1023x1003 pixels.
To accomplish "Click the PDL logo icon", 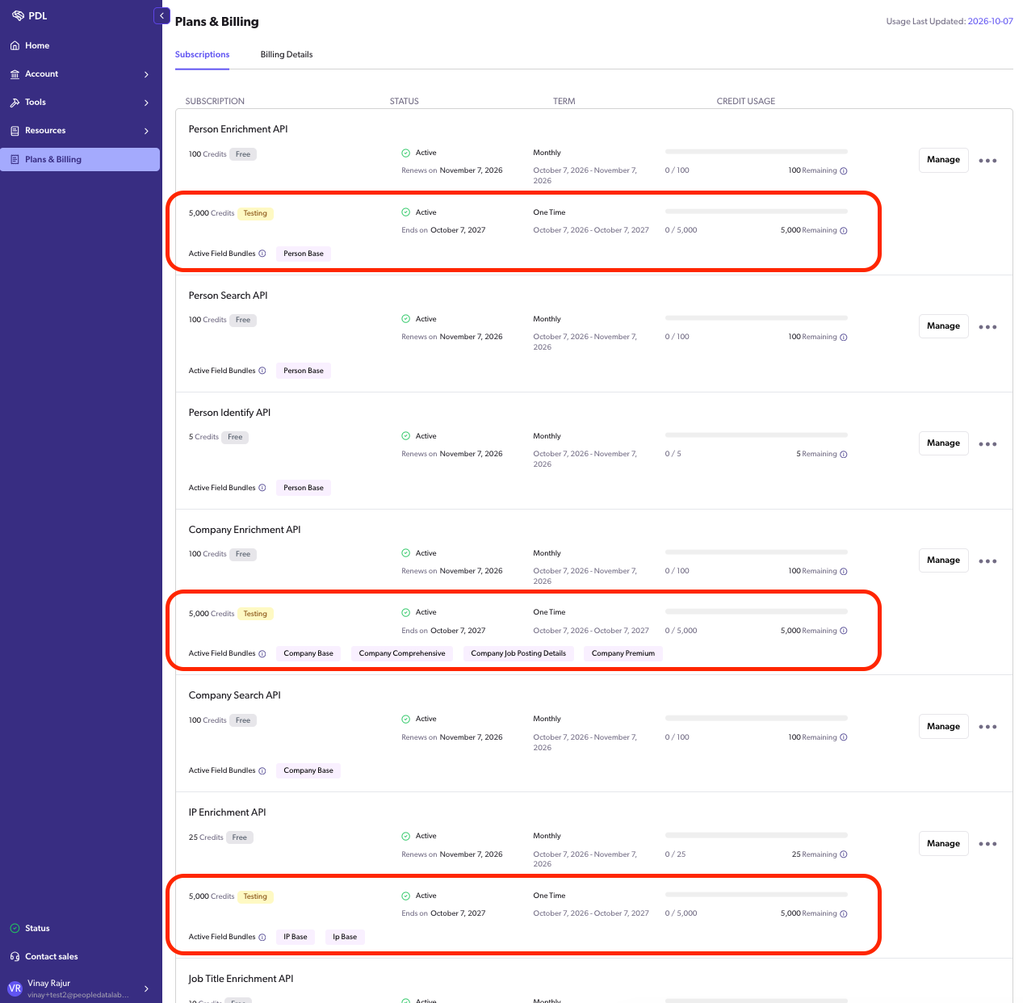I will coord(18,15).
